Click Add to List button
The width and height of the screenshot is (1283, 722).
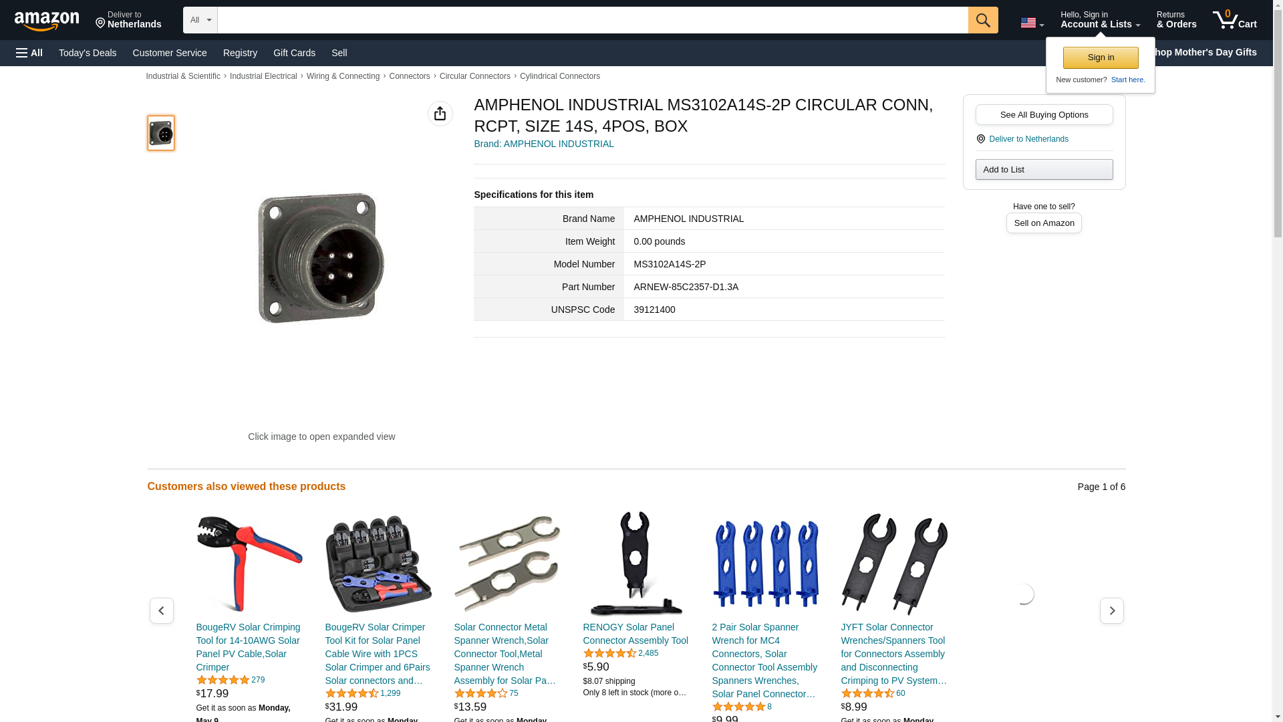point(1044,169)
